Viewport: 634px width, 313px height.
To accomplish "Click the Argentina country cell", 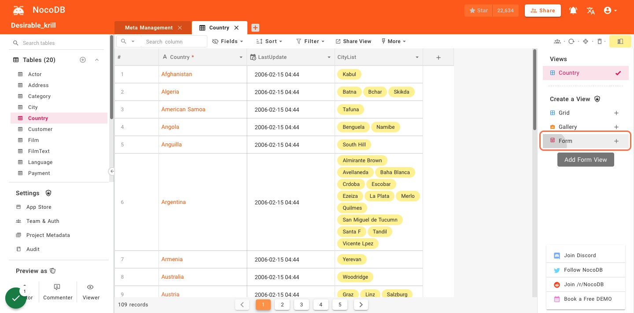I will [203, 202].
